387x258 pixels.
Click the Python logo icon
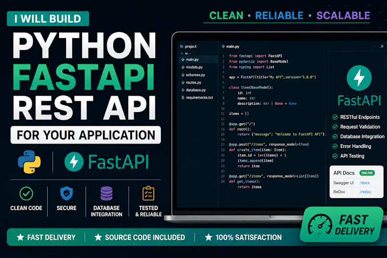pyautogui.click(x=29, y=162)
